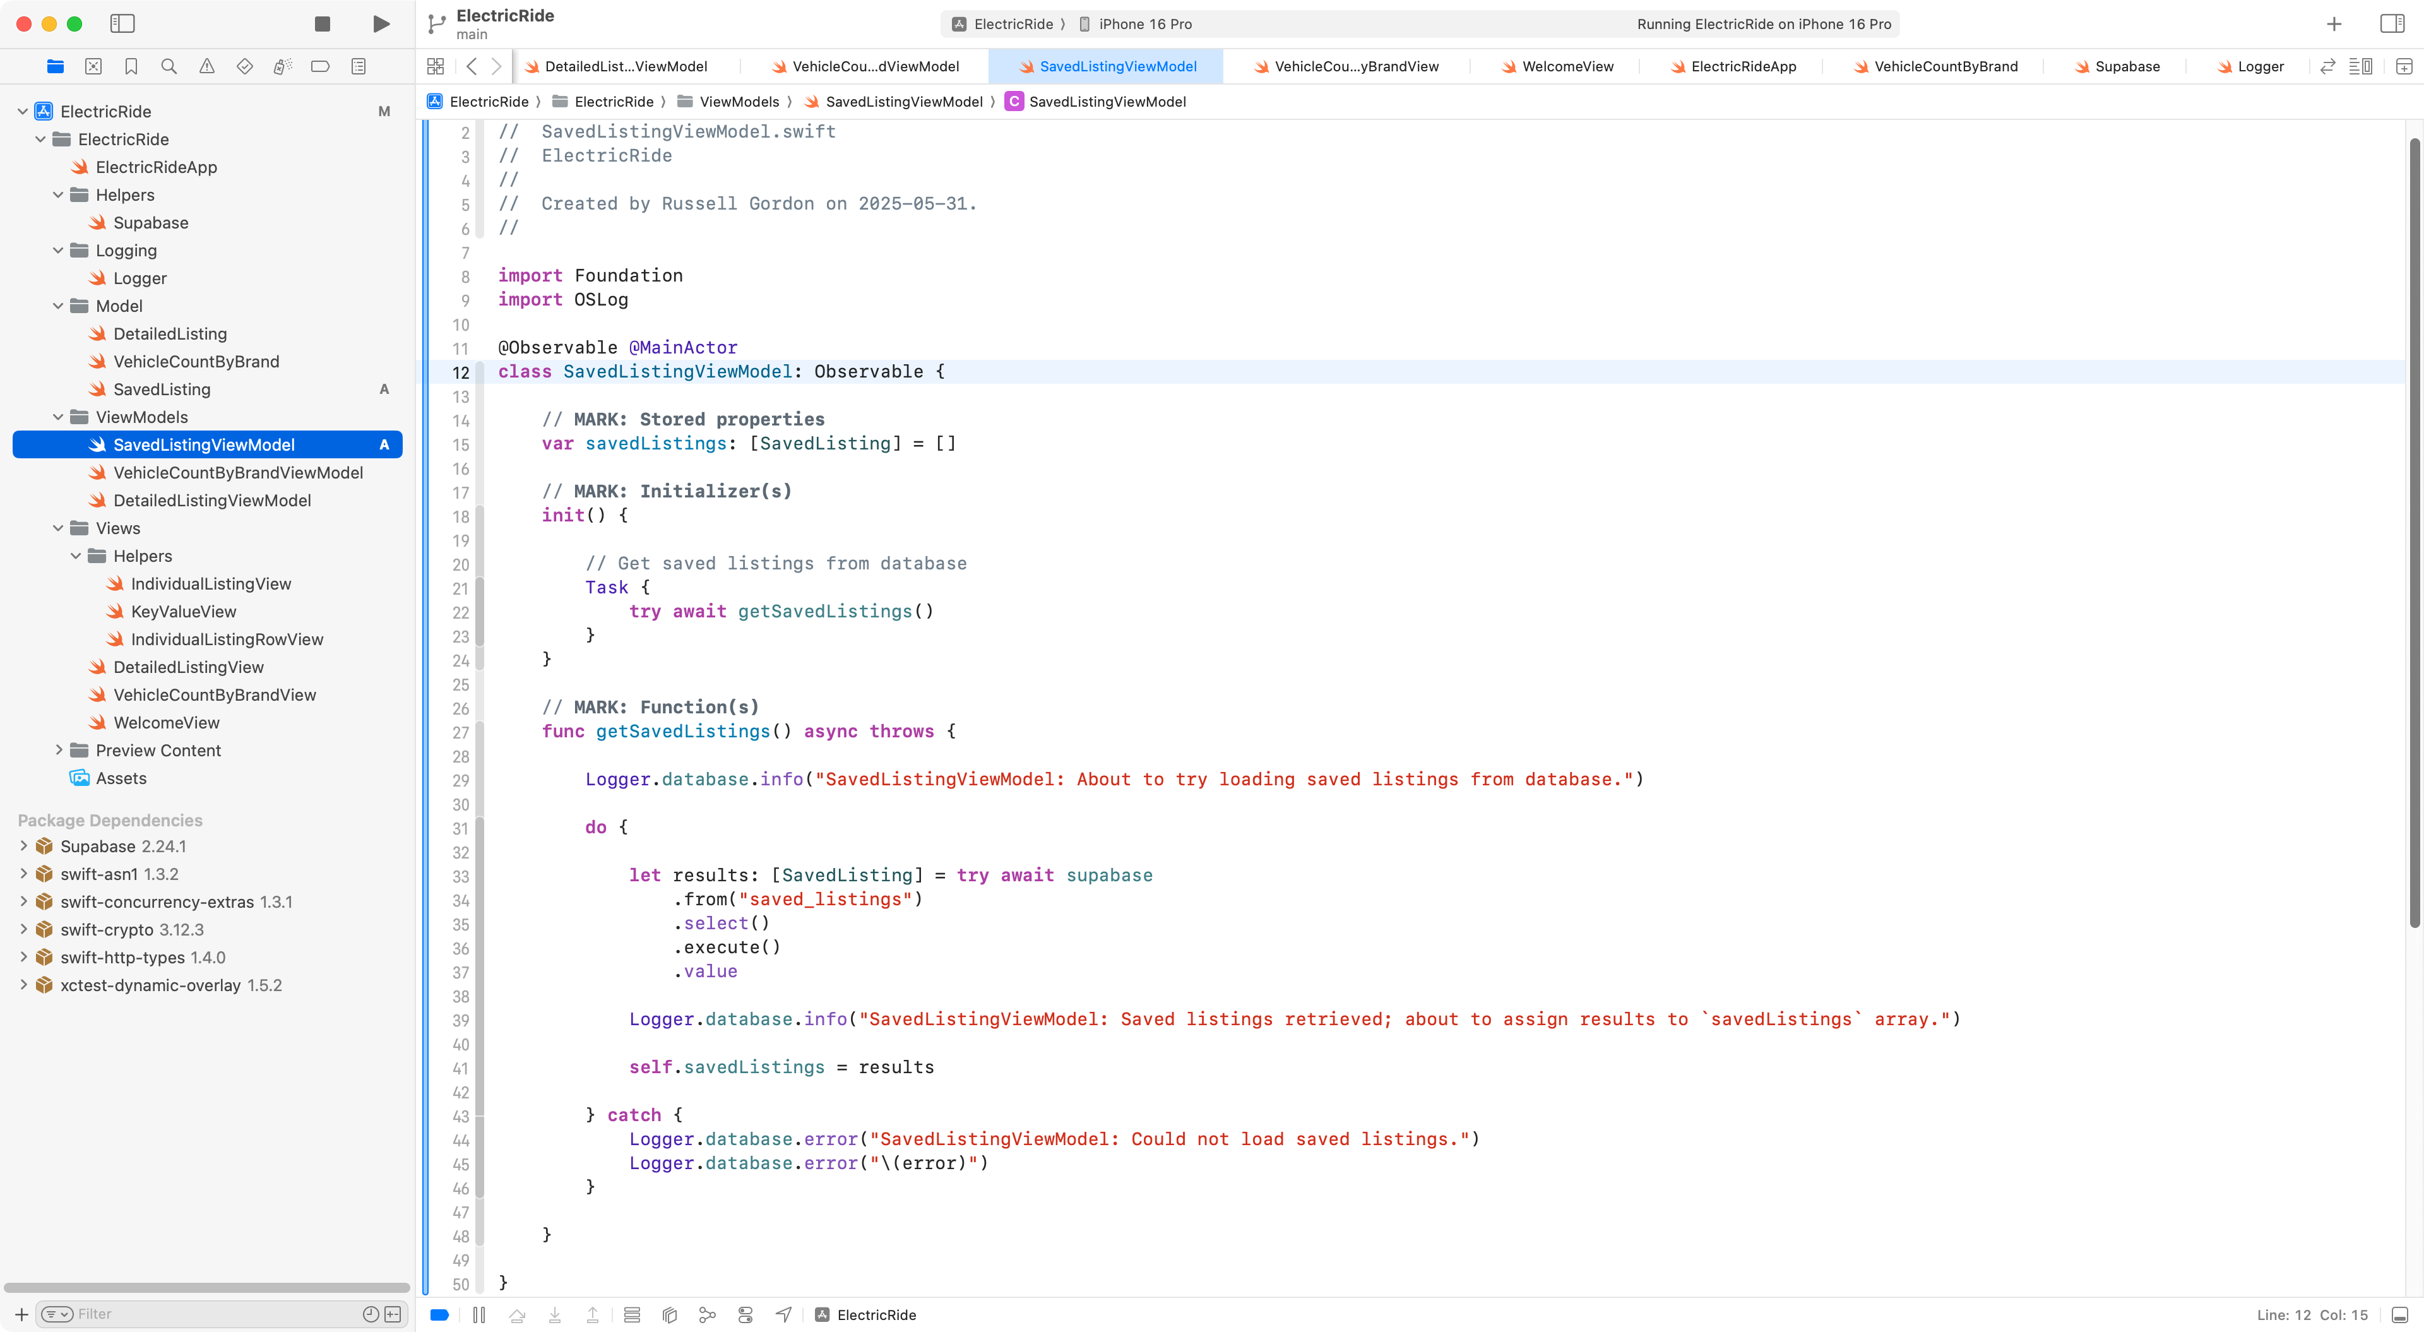Image resolution: width=2424 pixels, height=1332 pixels.
Task: Open the Issue navigator warning icon
Action: 207,66
